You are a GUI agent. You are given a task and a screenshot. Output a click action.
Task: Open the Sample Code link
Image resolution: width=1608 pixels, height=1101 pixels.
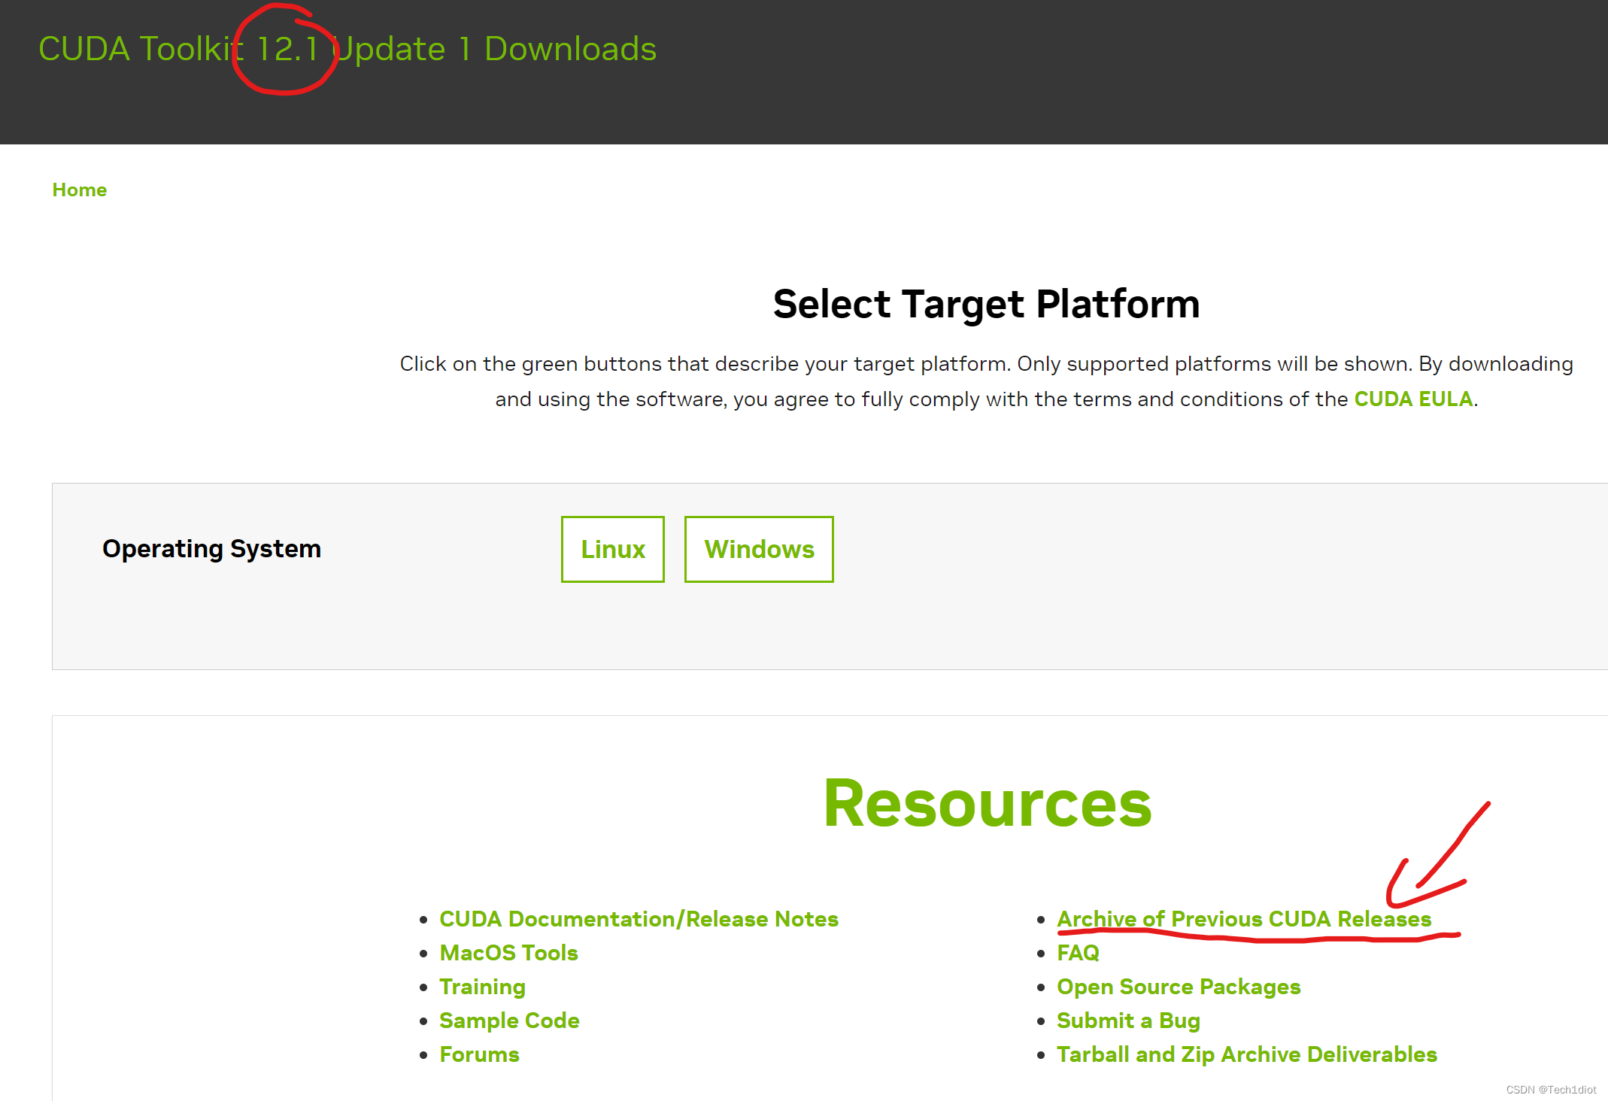(509, 1021)
